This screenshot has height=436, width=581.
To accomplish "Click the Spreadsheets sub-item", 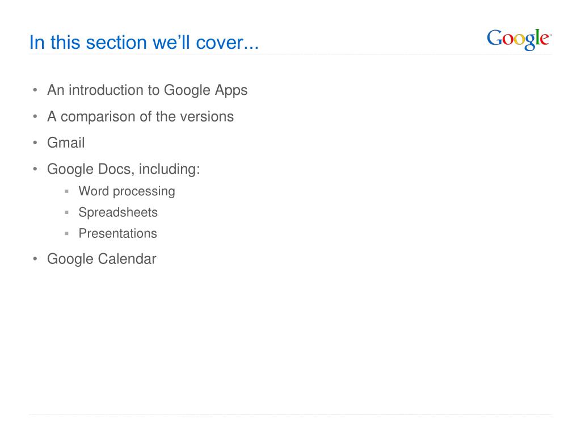I will 118,212.
